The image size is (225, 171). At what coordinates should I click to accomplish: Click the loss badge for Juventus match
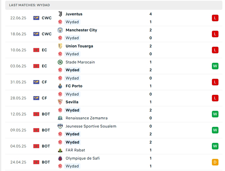click(x=215, y=18)
